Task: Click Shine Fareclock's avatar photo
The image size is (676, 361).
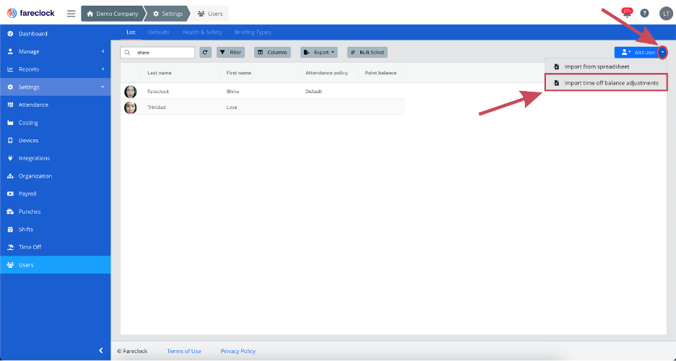Action: tap(130, 91)
